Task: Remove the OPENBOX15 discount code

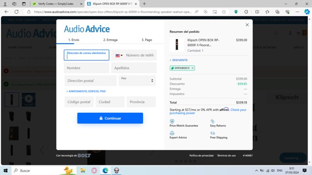Action: pos(193,68)
